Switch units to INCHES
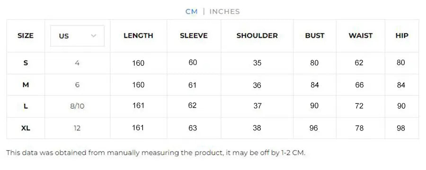 tap(224, 12)
